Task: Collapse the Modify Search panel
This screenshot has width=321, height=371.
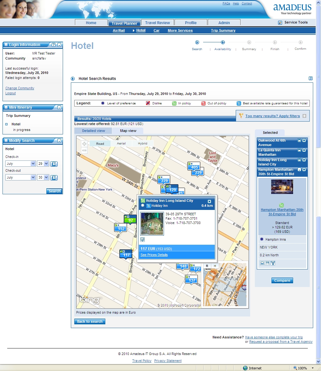Action: pyautogui.click(x=59, y=141)
